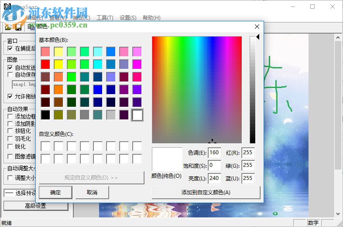The height and width of the screenshot is (227, 343).
Task: Click the 蓝(U) blue value field
Action: (248, 178)
